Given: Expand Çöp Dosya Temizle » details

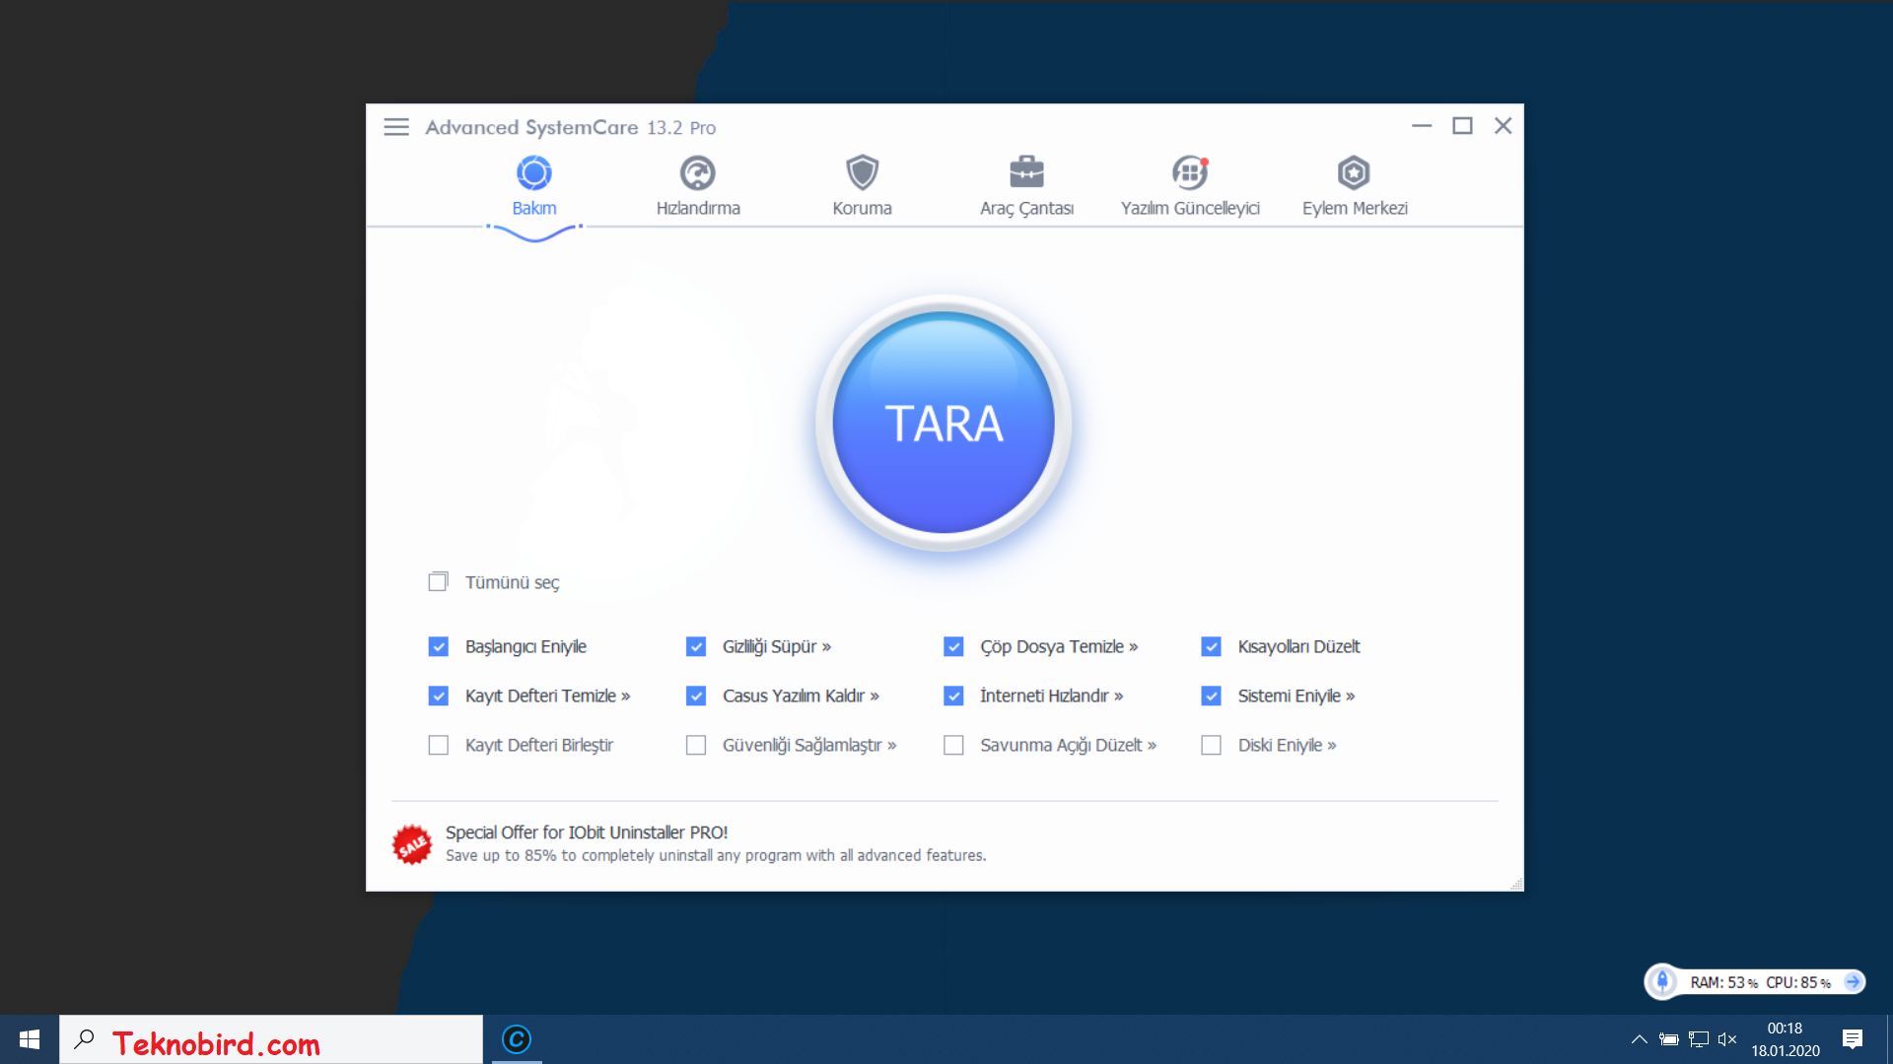Looking at the screenshot, I should (x=1134, y=647).
